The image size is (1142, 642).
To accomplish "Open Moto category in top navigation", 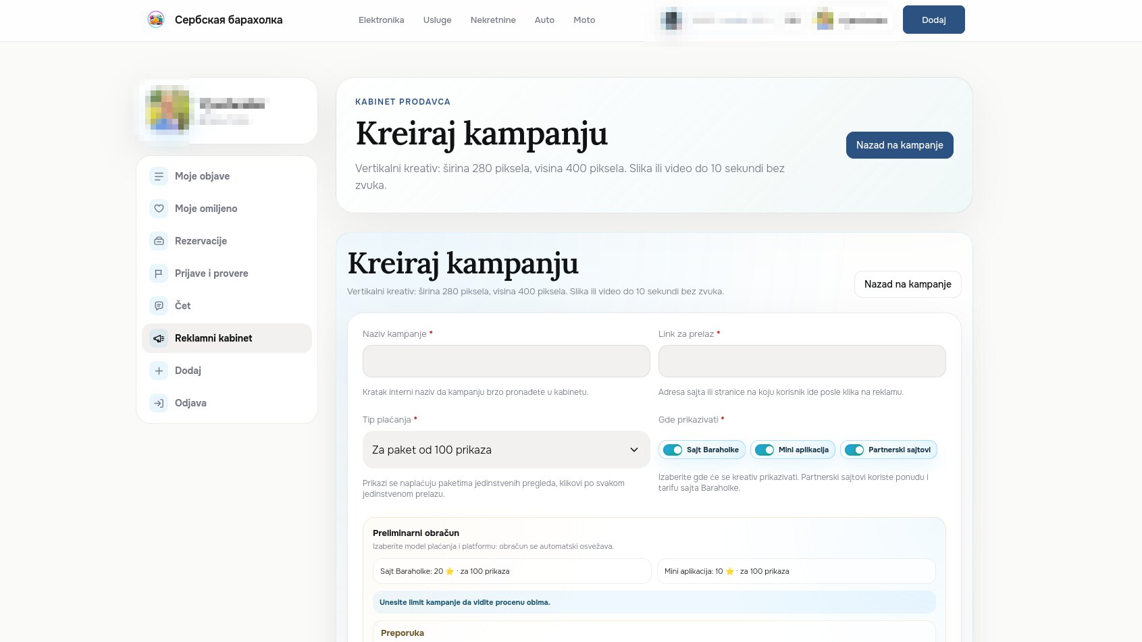I will (584, 20).
